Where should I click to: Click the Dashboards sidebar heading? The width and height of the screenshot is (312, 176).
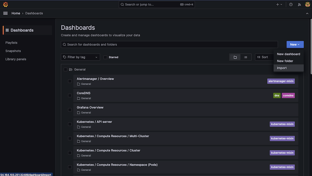22,30
